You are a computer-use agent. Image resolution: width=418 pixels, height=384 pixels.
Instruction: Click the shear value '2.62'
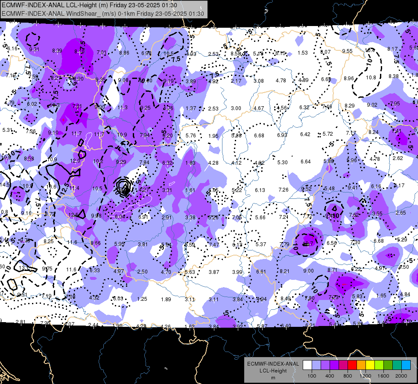click(398, 158)
